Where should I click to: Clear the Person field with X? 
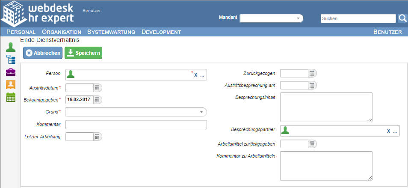(196, 75)
